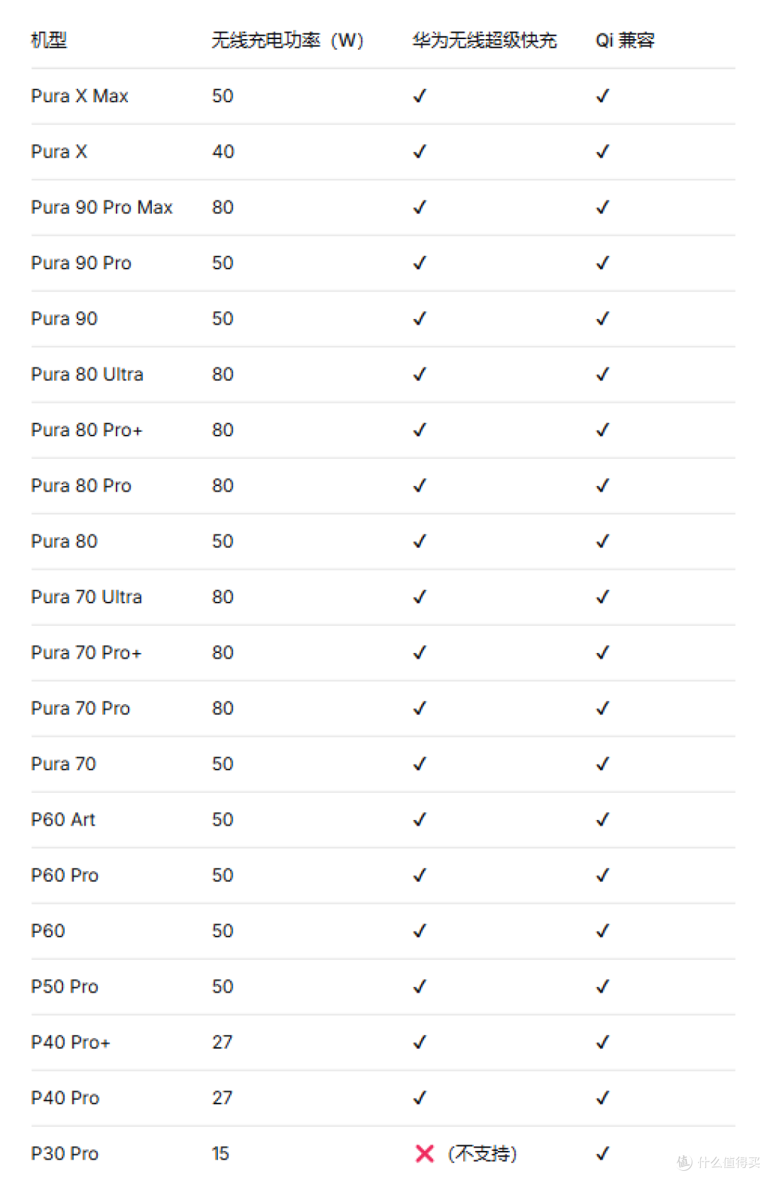Click Qi compatible checkmark for Pura X
Viewport: 767px width, 1178px height.
point(603,151)
